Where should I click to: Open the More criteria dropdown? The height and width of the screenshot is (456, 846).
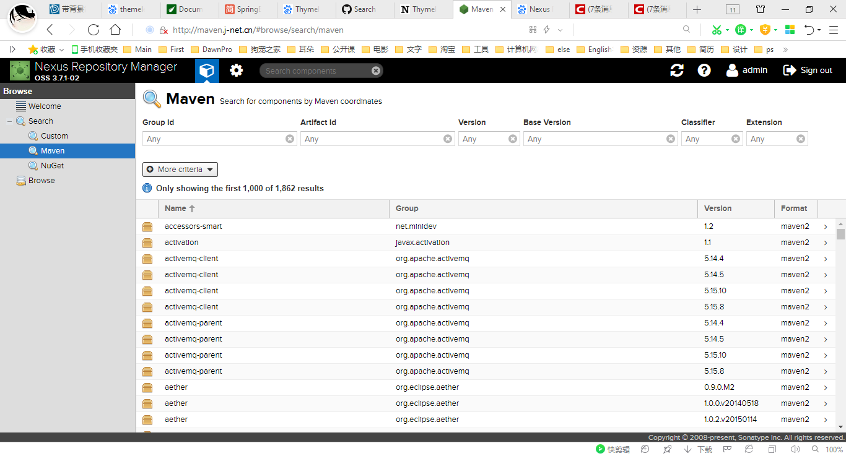pos(180,169)
